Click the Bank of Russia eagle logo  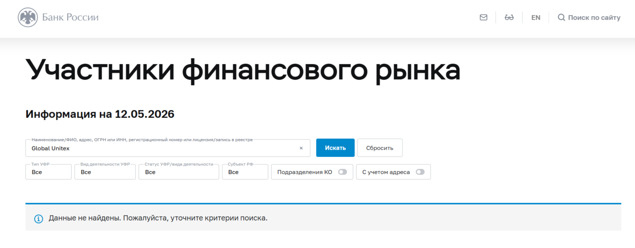(x=28, y=17)
